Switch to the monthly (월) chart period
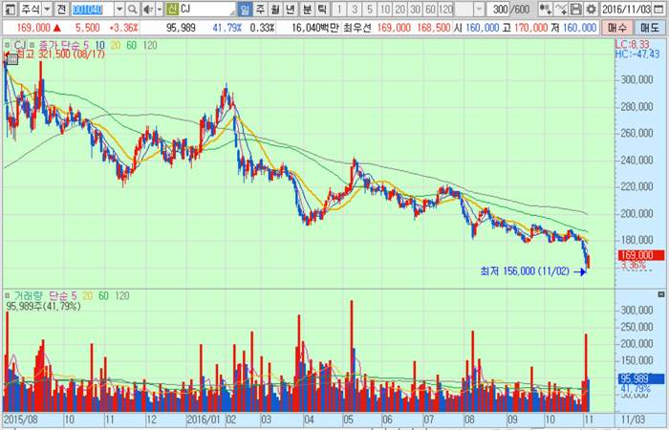The height and width of the screenshot is (430, 669). pyautogui.click(x=275, y=9)
